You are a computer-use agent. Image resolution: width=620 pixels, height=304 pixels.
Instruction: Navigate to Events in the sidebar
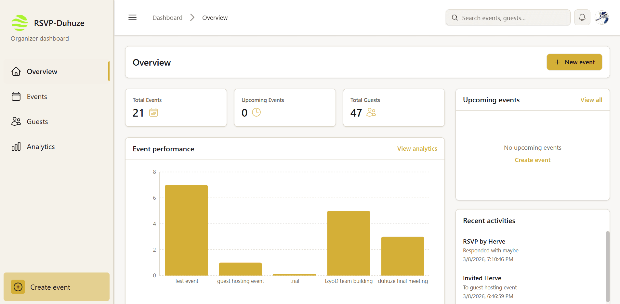37,96
